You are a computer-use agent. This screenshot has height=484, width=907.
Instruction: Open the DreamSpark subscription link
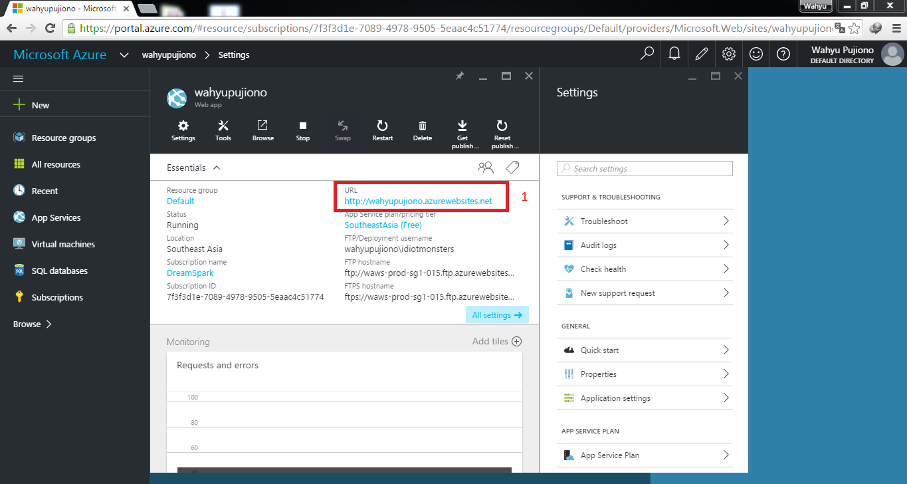[x=190, y=273]
